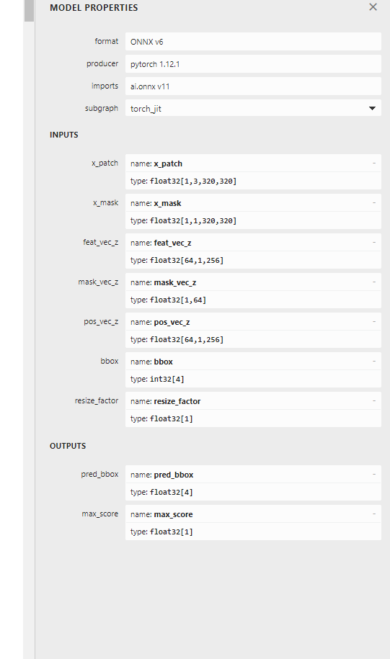Click the producer field pytorch 1.12.1
Image resolution: width=390 pixels, height=659 pixels.
pyautogui.click(x=253, y=64)
